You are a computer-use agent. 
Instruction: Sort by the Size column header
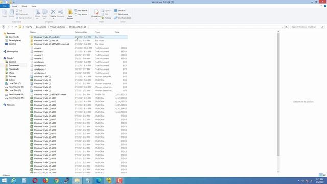[117, 32]
